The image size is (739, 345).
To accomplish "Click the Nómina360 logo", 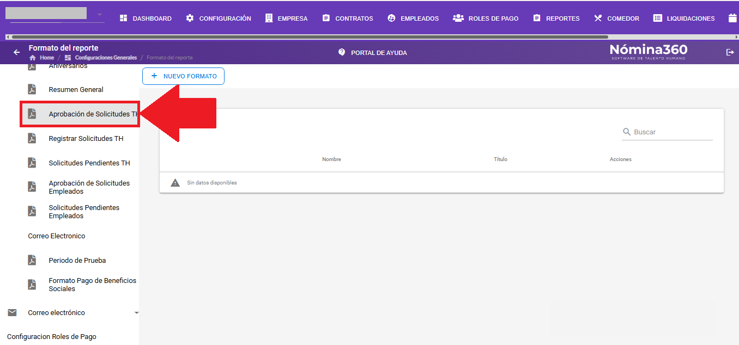I will click(649, 52).
